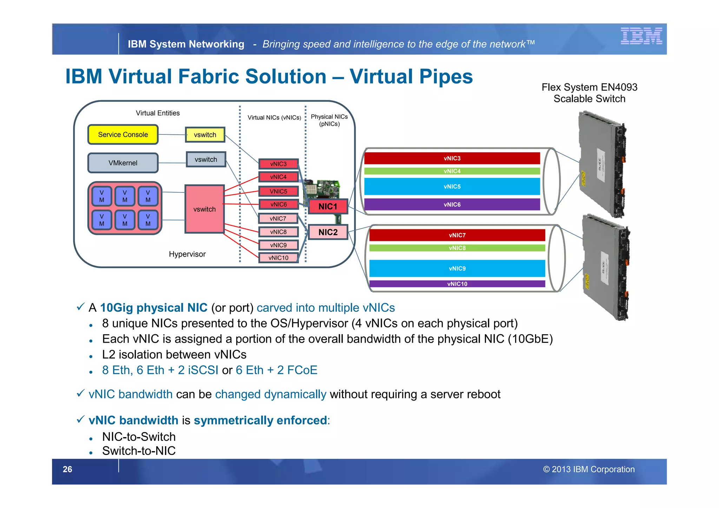The height and width of the screenshot is (508, 719).
Task: Click the 'changed dynamically' highlighted text
Action: (x=271, y=394)
